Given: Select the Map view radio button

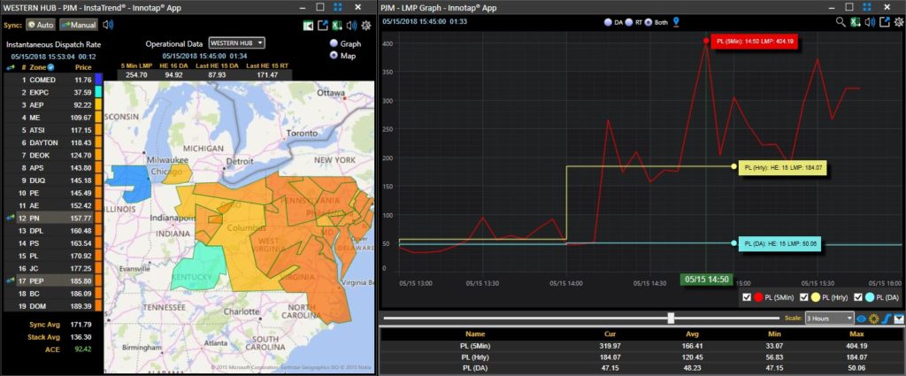Looking at the screenshot, I should pos(334,56).
